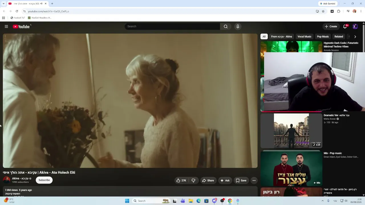The image size is (365, 205).
Task: Open the haxball 7x7 bookmark
Action: 17,18
